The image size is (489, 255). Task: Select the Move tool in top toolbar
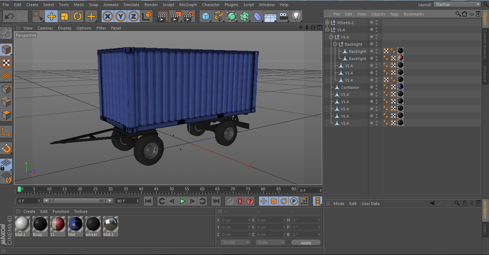click(x=51, y=16)
